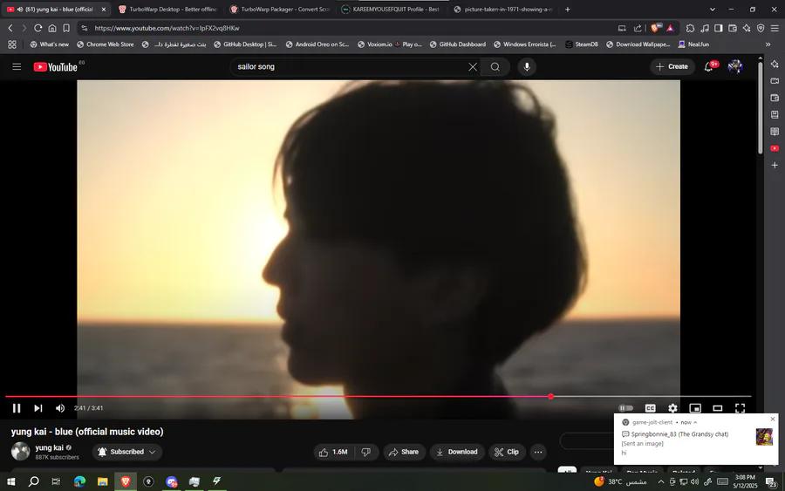785x491 pixels.
Task: Clear the search field with X
Action: [473, 66]
